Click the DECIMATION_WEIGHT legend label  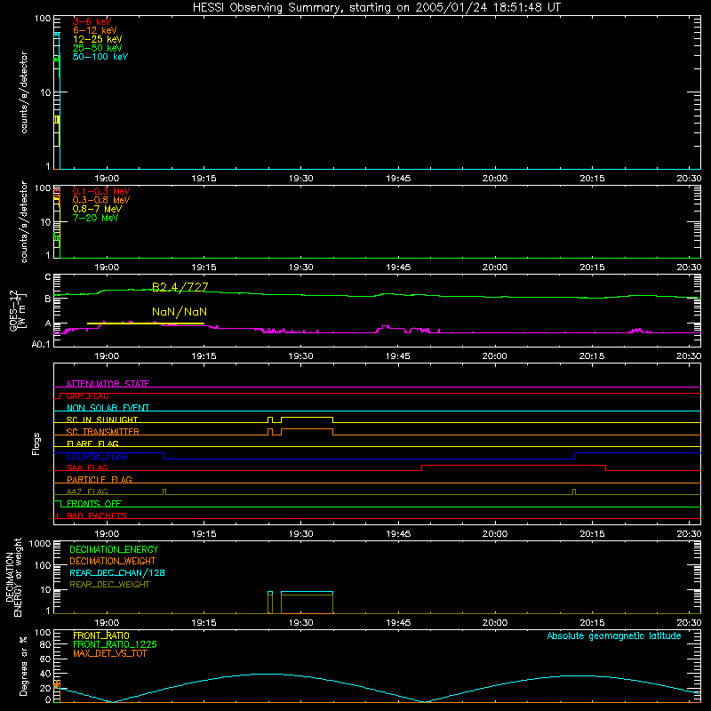click(x=113, y=561)
